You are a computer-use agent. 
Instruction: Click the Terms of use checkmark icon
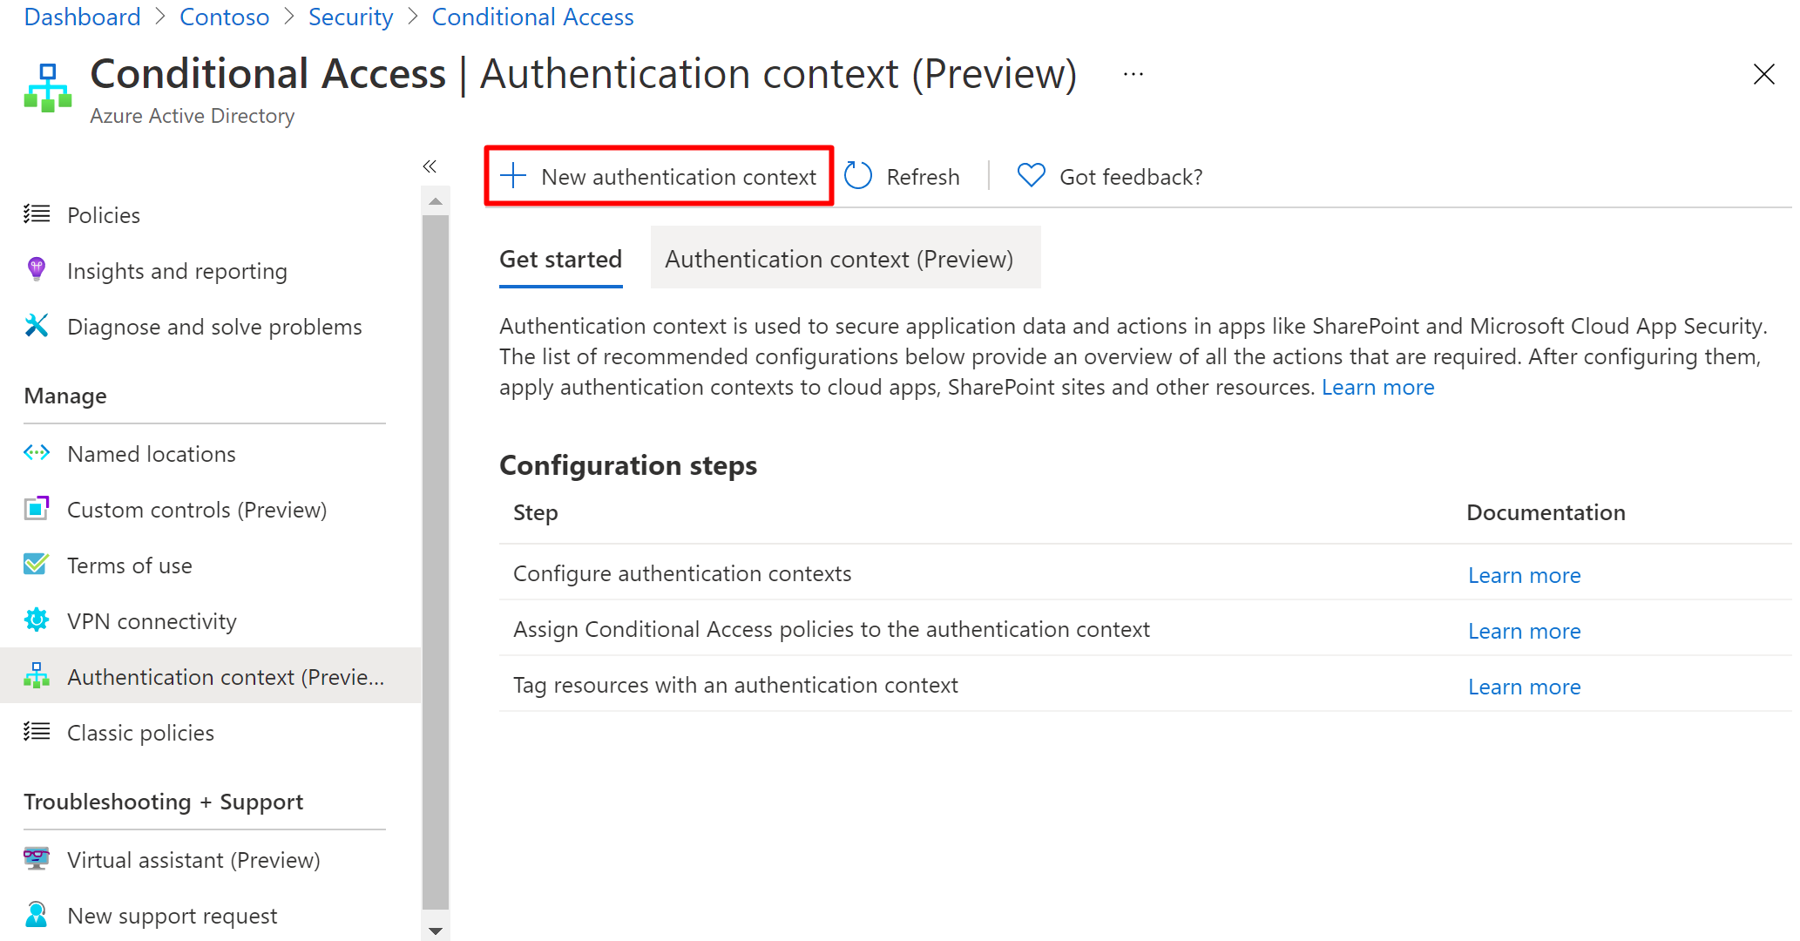[x=37, y=565]
